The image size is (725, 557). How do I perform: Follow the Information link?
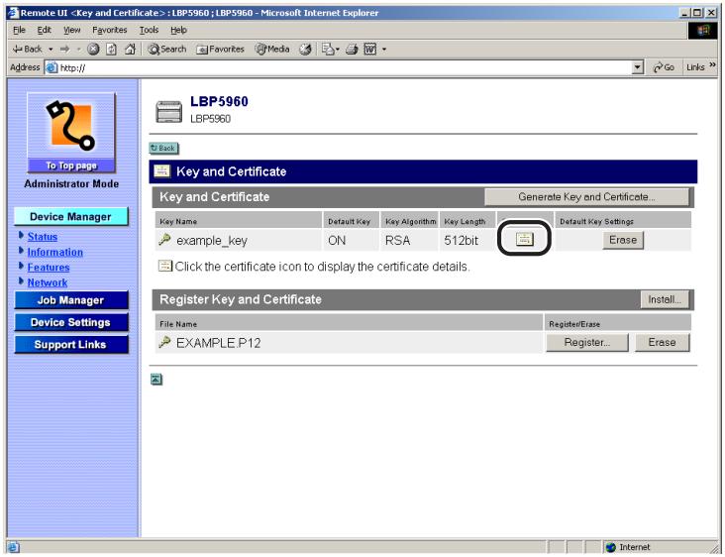[x=55, y=252]
